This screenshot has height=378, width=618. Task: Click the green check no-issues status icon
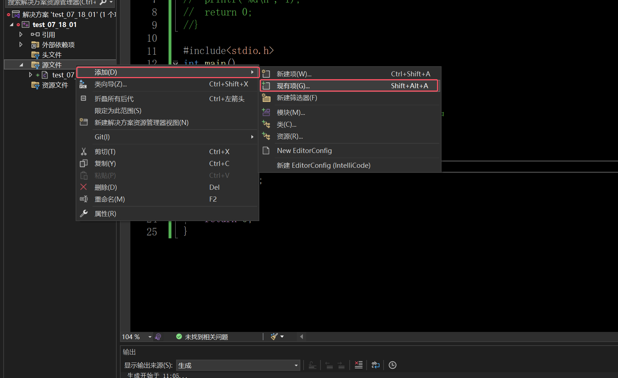[x=179, y=337]
